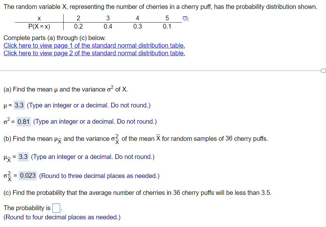Viewport: 326px width, 227px height.
Task: Select the x value 4 in the table
Action: [137, 18]
